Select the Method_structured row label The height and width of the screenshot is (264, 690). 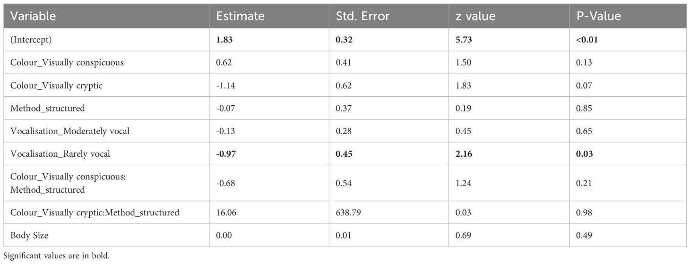[48, 108]
